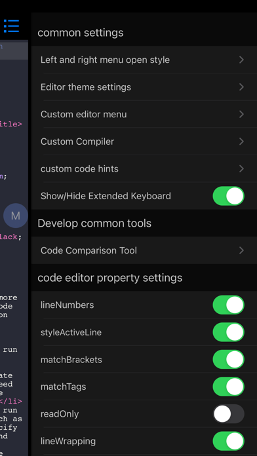This screenshot has height=456, width=257.
Task: Tap the round M avatar button
Action: pos(16,216)
